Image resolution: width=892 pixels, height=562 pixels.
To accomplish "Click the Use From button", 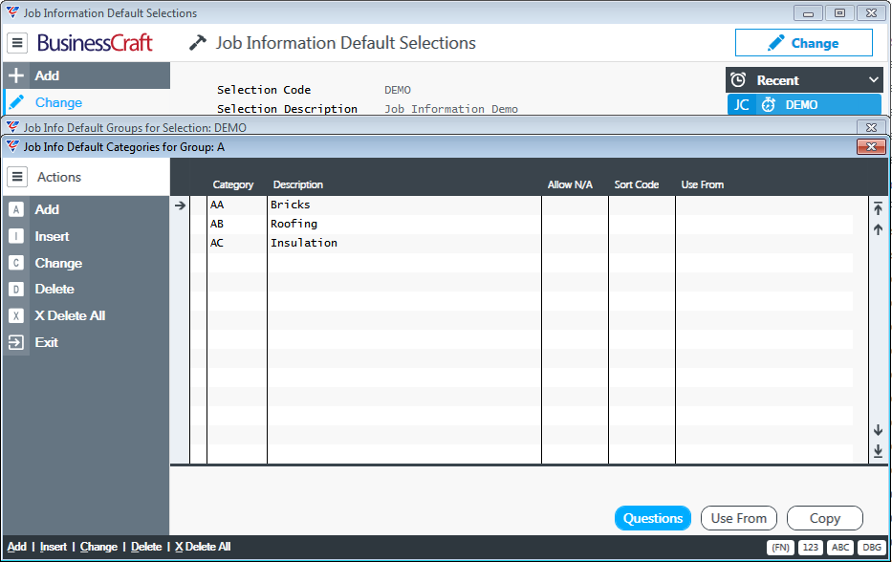I will 739,518.
